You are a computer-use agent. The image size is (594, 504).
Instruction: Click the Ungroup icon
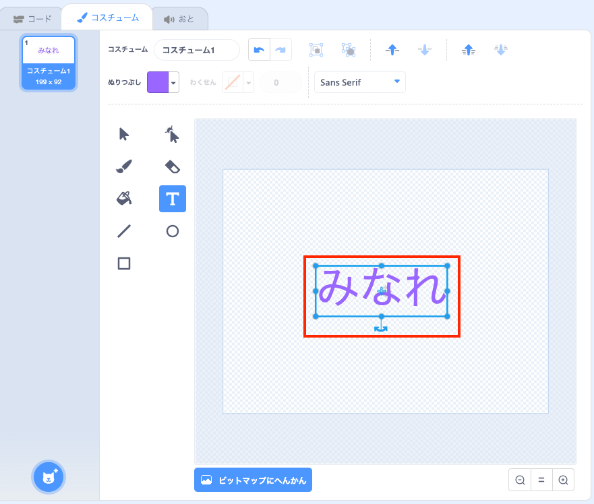point(349,50)
